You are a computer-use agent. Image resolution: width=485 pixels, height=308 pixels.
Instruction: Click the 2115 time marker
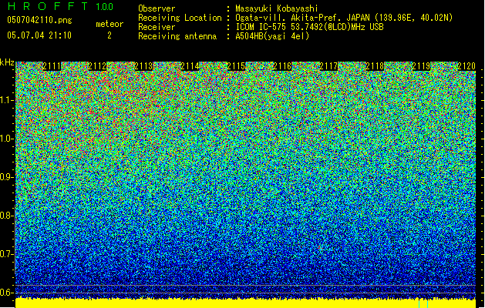point(236,66)
